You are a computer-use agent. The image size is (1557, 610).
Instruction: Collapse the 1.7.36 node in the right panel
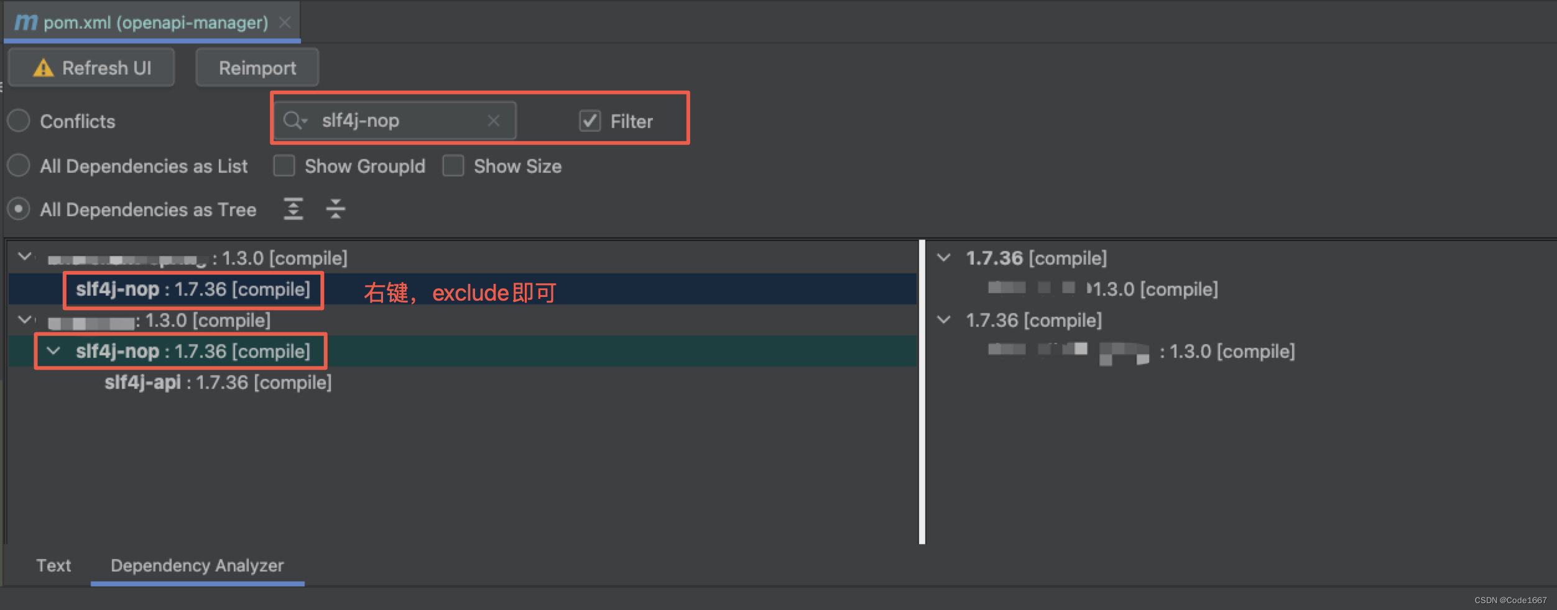[944, 257]
